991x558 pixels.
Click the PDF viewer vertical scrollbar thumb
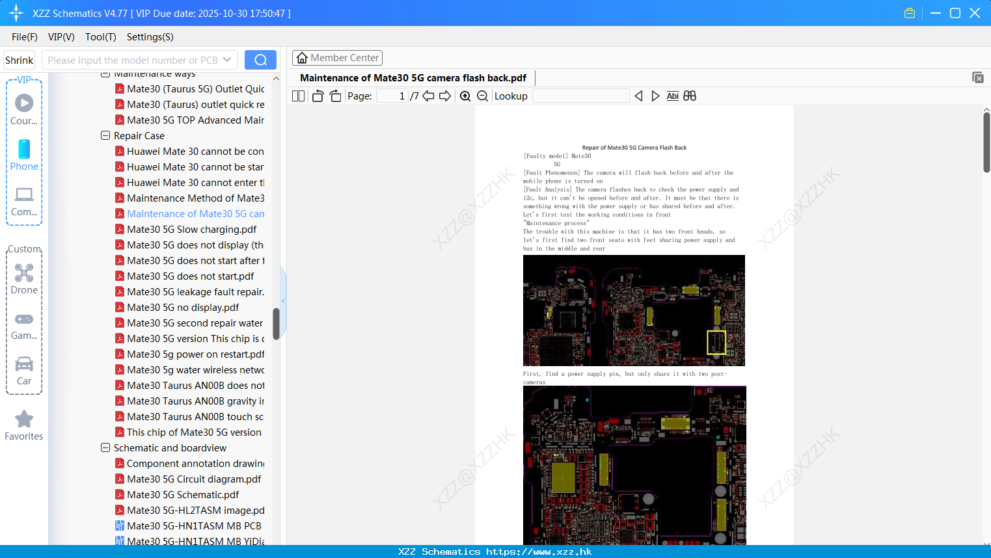click(986, 142)
